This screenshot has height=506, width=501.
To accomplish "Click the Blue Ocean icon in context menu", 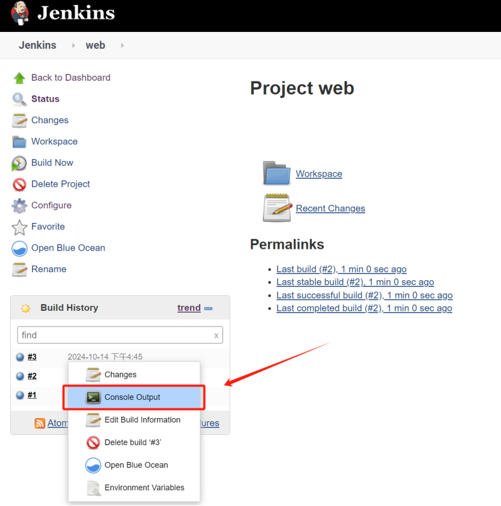I will 93,465.
